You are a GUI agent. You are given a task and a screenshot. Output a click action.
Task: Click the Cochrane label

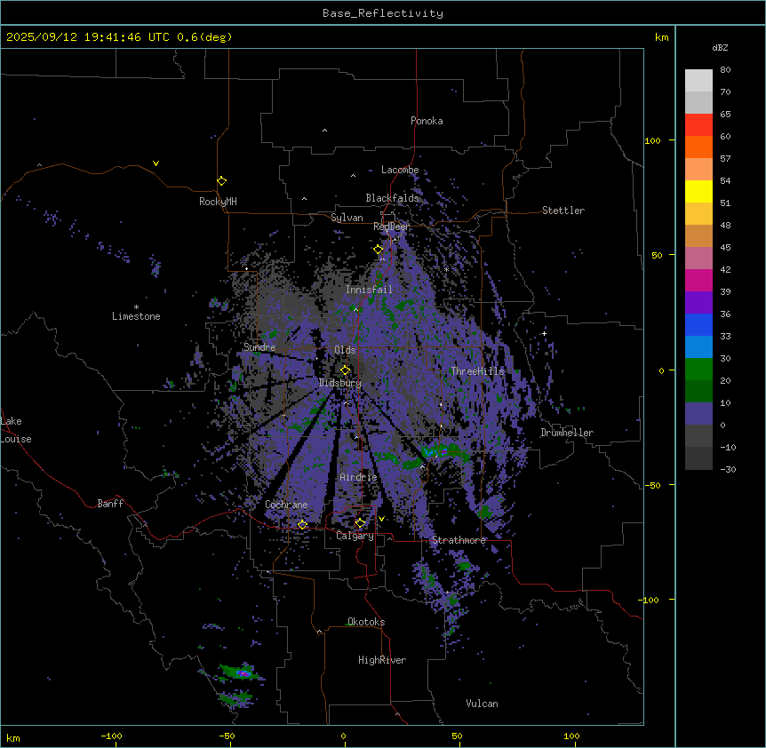pyautogui.click(x=286, y=505)
